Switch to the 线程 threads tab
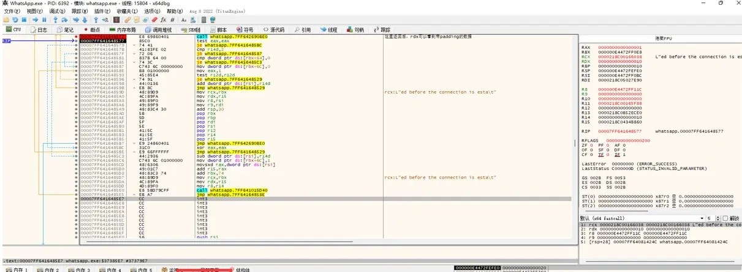742x272 pixels. (x=329, y=29)
